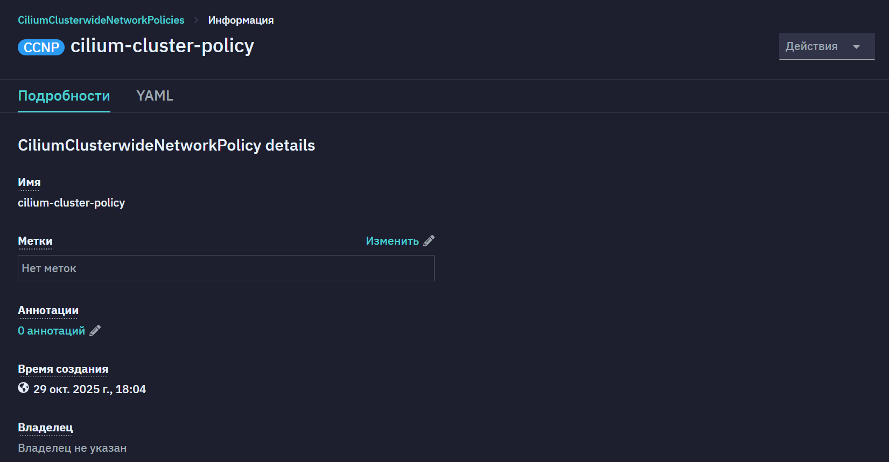Image resolution: width=889 pixels, height=462 pixels.
Task: Open the CiliumClusterwideNetworkPolicies breadcrumb link
Action: point(101,20)
